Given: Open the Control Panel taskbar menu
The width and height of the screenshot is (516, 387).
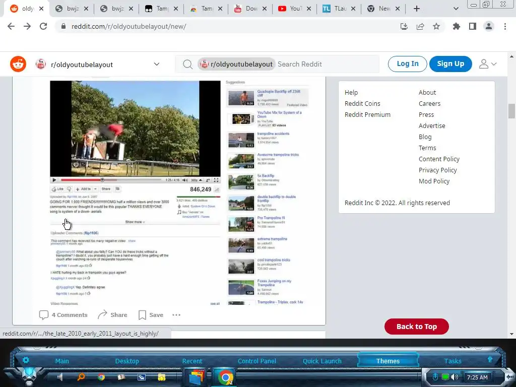Looking at the screenshot, I should pyautogui.click(x=257, y=361).
